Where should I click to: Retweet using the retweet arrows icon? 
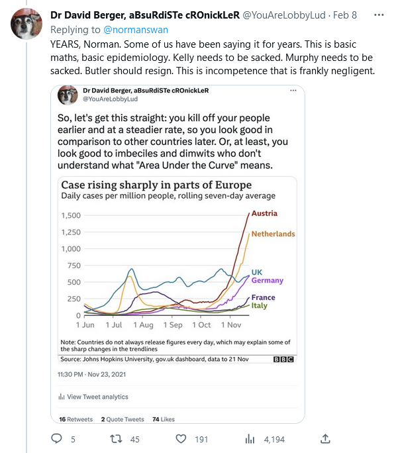(116, 439)
